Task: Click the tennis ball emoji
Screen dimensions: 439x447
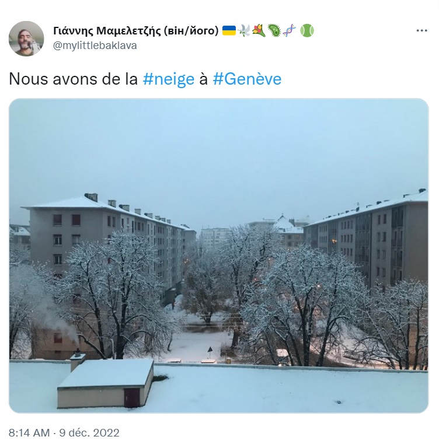Action: coord(307,30)
